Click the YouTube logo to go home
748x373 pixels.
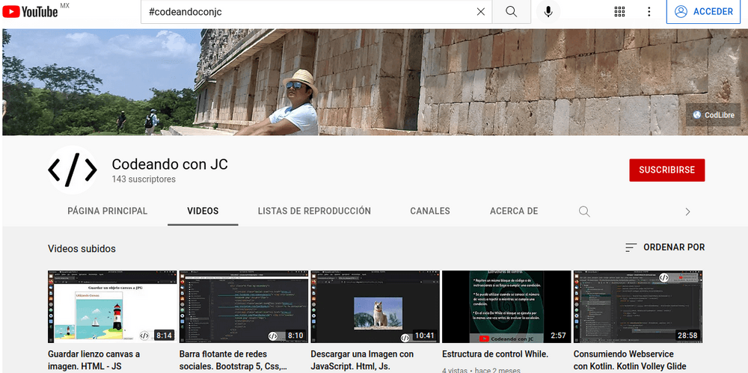tap(34, 11)
